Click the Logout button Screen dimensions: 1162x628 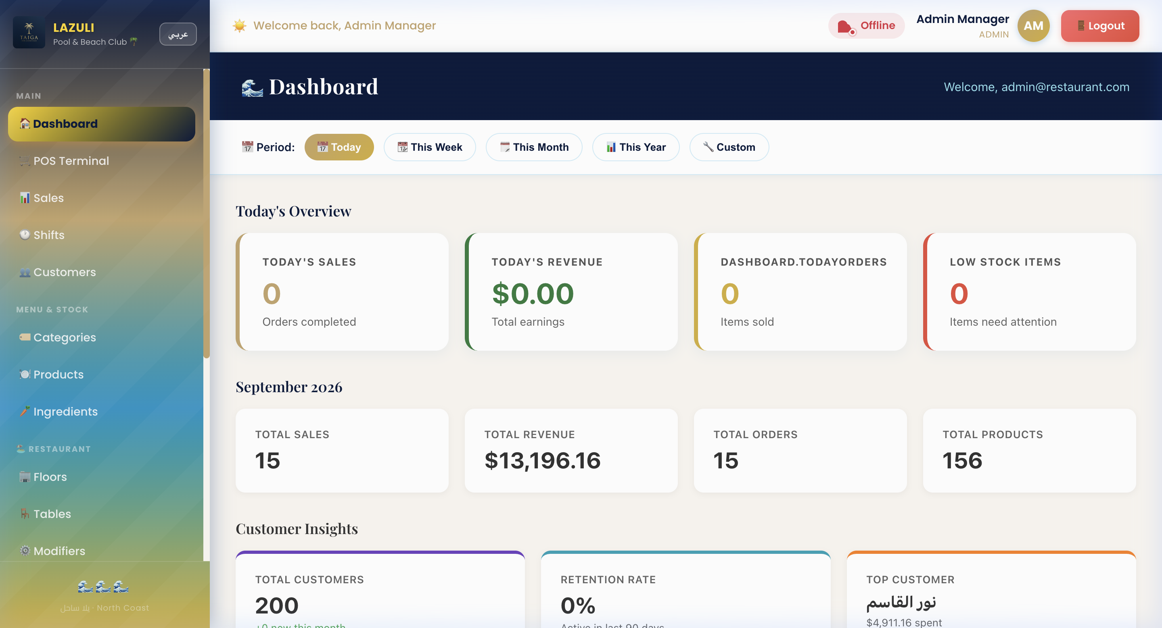pyautogui.click(x=1100, y=26)
